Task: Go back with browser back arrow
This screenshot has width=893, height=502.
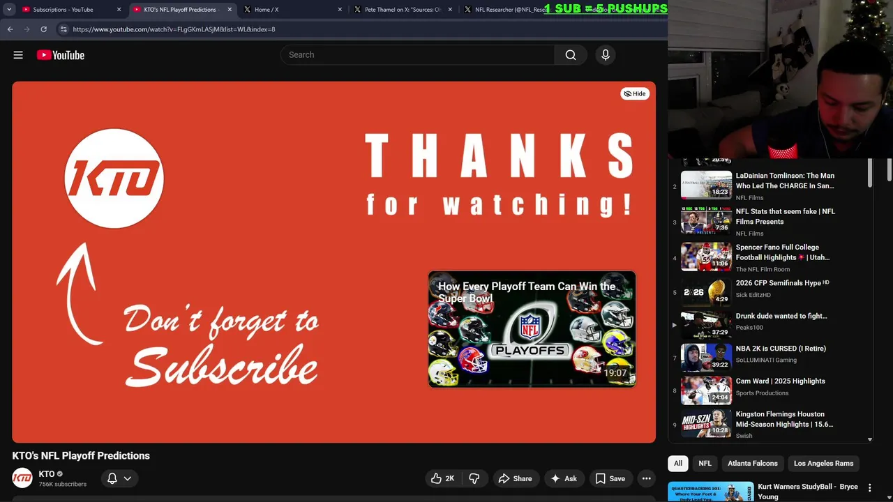Action: pos(10,29)
